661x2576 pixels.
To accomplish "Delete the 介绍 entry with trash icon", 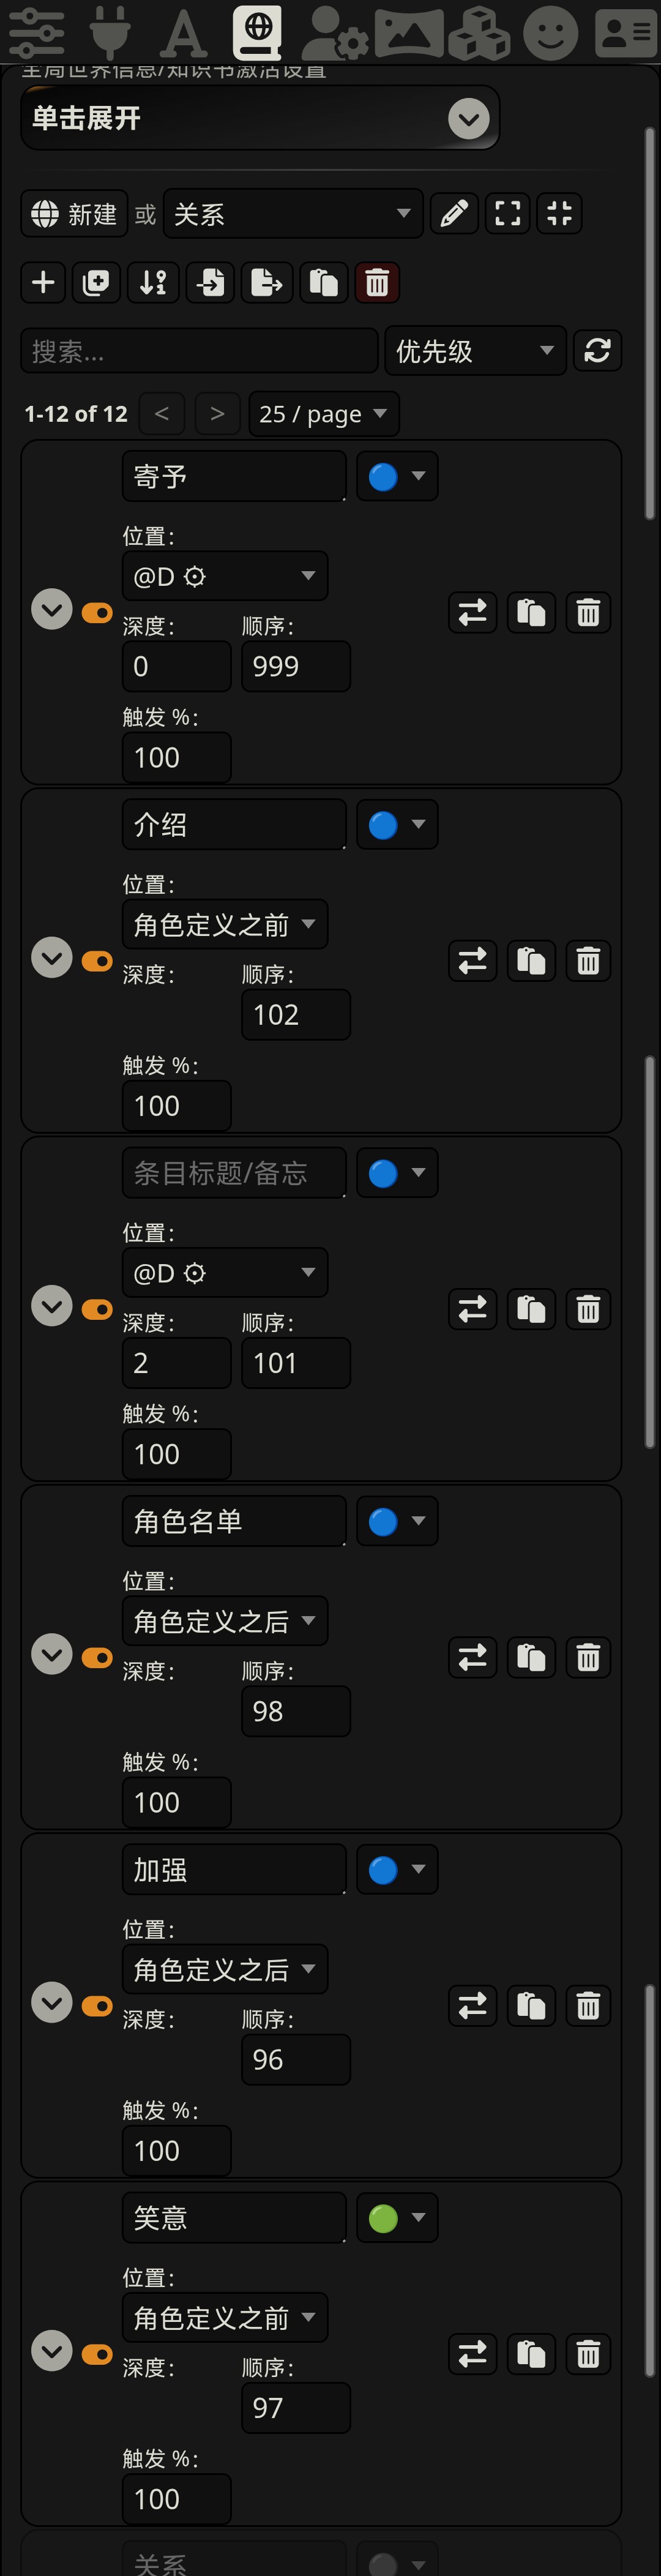I will click(588, 961).
